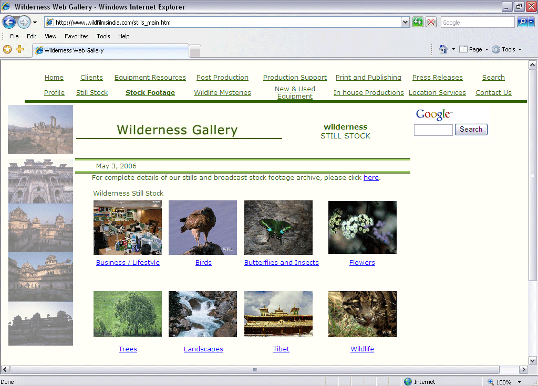Screen dimensions: 538x386
Task: Follow the Butterflies and Insects link
Action: (x=282, y=262)
